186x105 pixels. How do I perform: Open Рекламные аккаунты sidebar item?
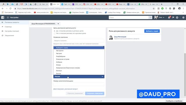tap(15, 22)
